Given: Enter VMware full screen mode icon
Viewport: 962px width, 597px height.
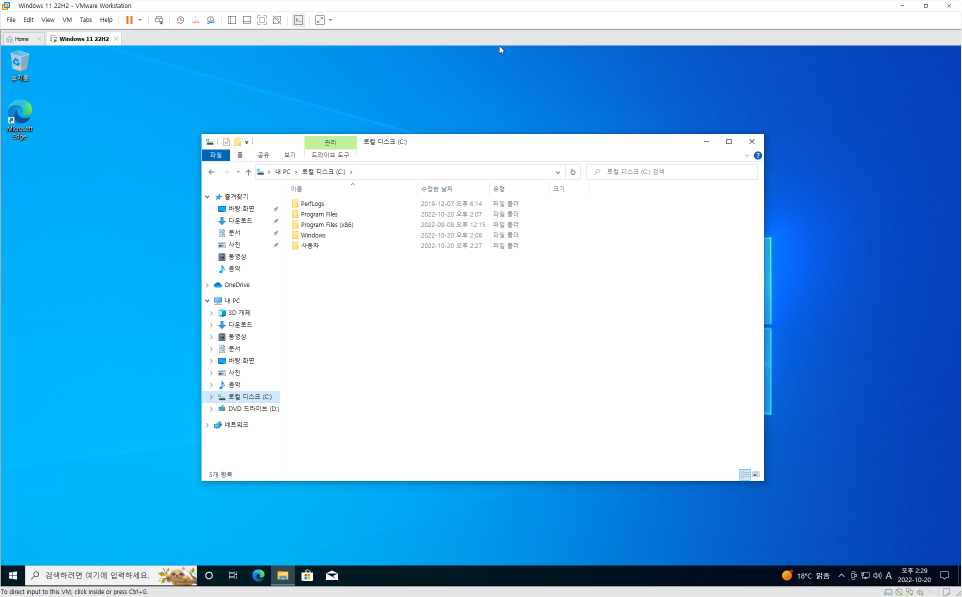Looking at the screenshot, I should coord(261,20).
